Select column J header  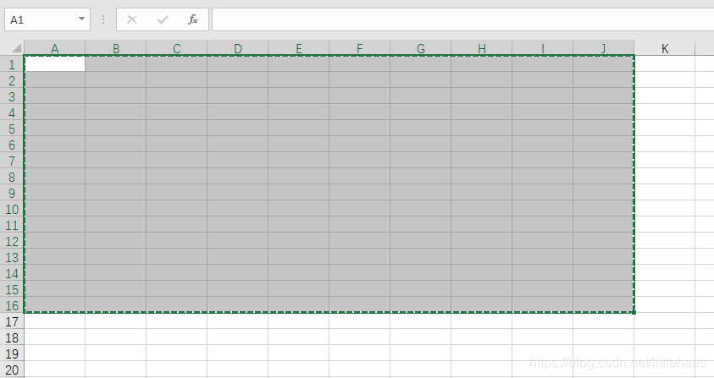click(x=604, y=47)
